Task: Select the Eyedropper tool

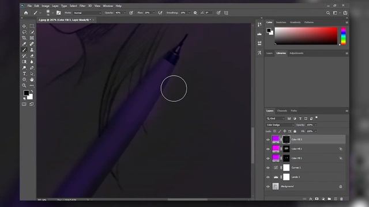Action: pyautogui.click(x=24, y=44)
